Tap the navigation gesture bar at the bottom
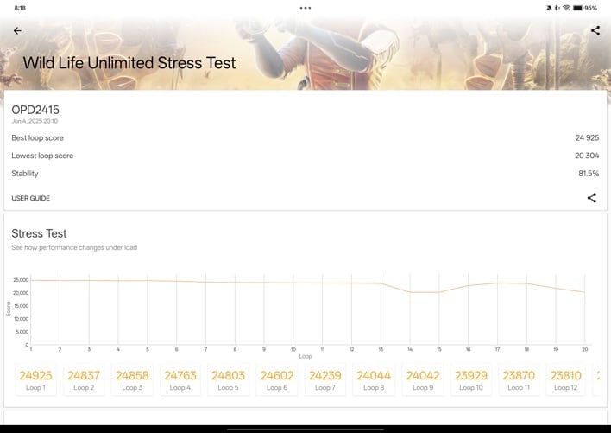Viewport: 611px width, 433px height. [x=305, y=428]
